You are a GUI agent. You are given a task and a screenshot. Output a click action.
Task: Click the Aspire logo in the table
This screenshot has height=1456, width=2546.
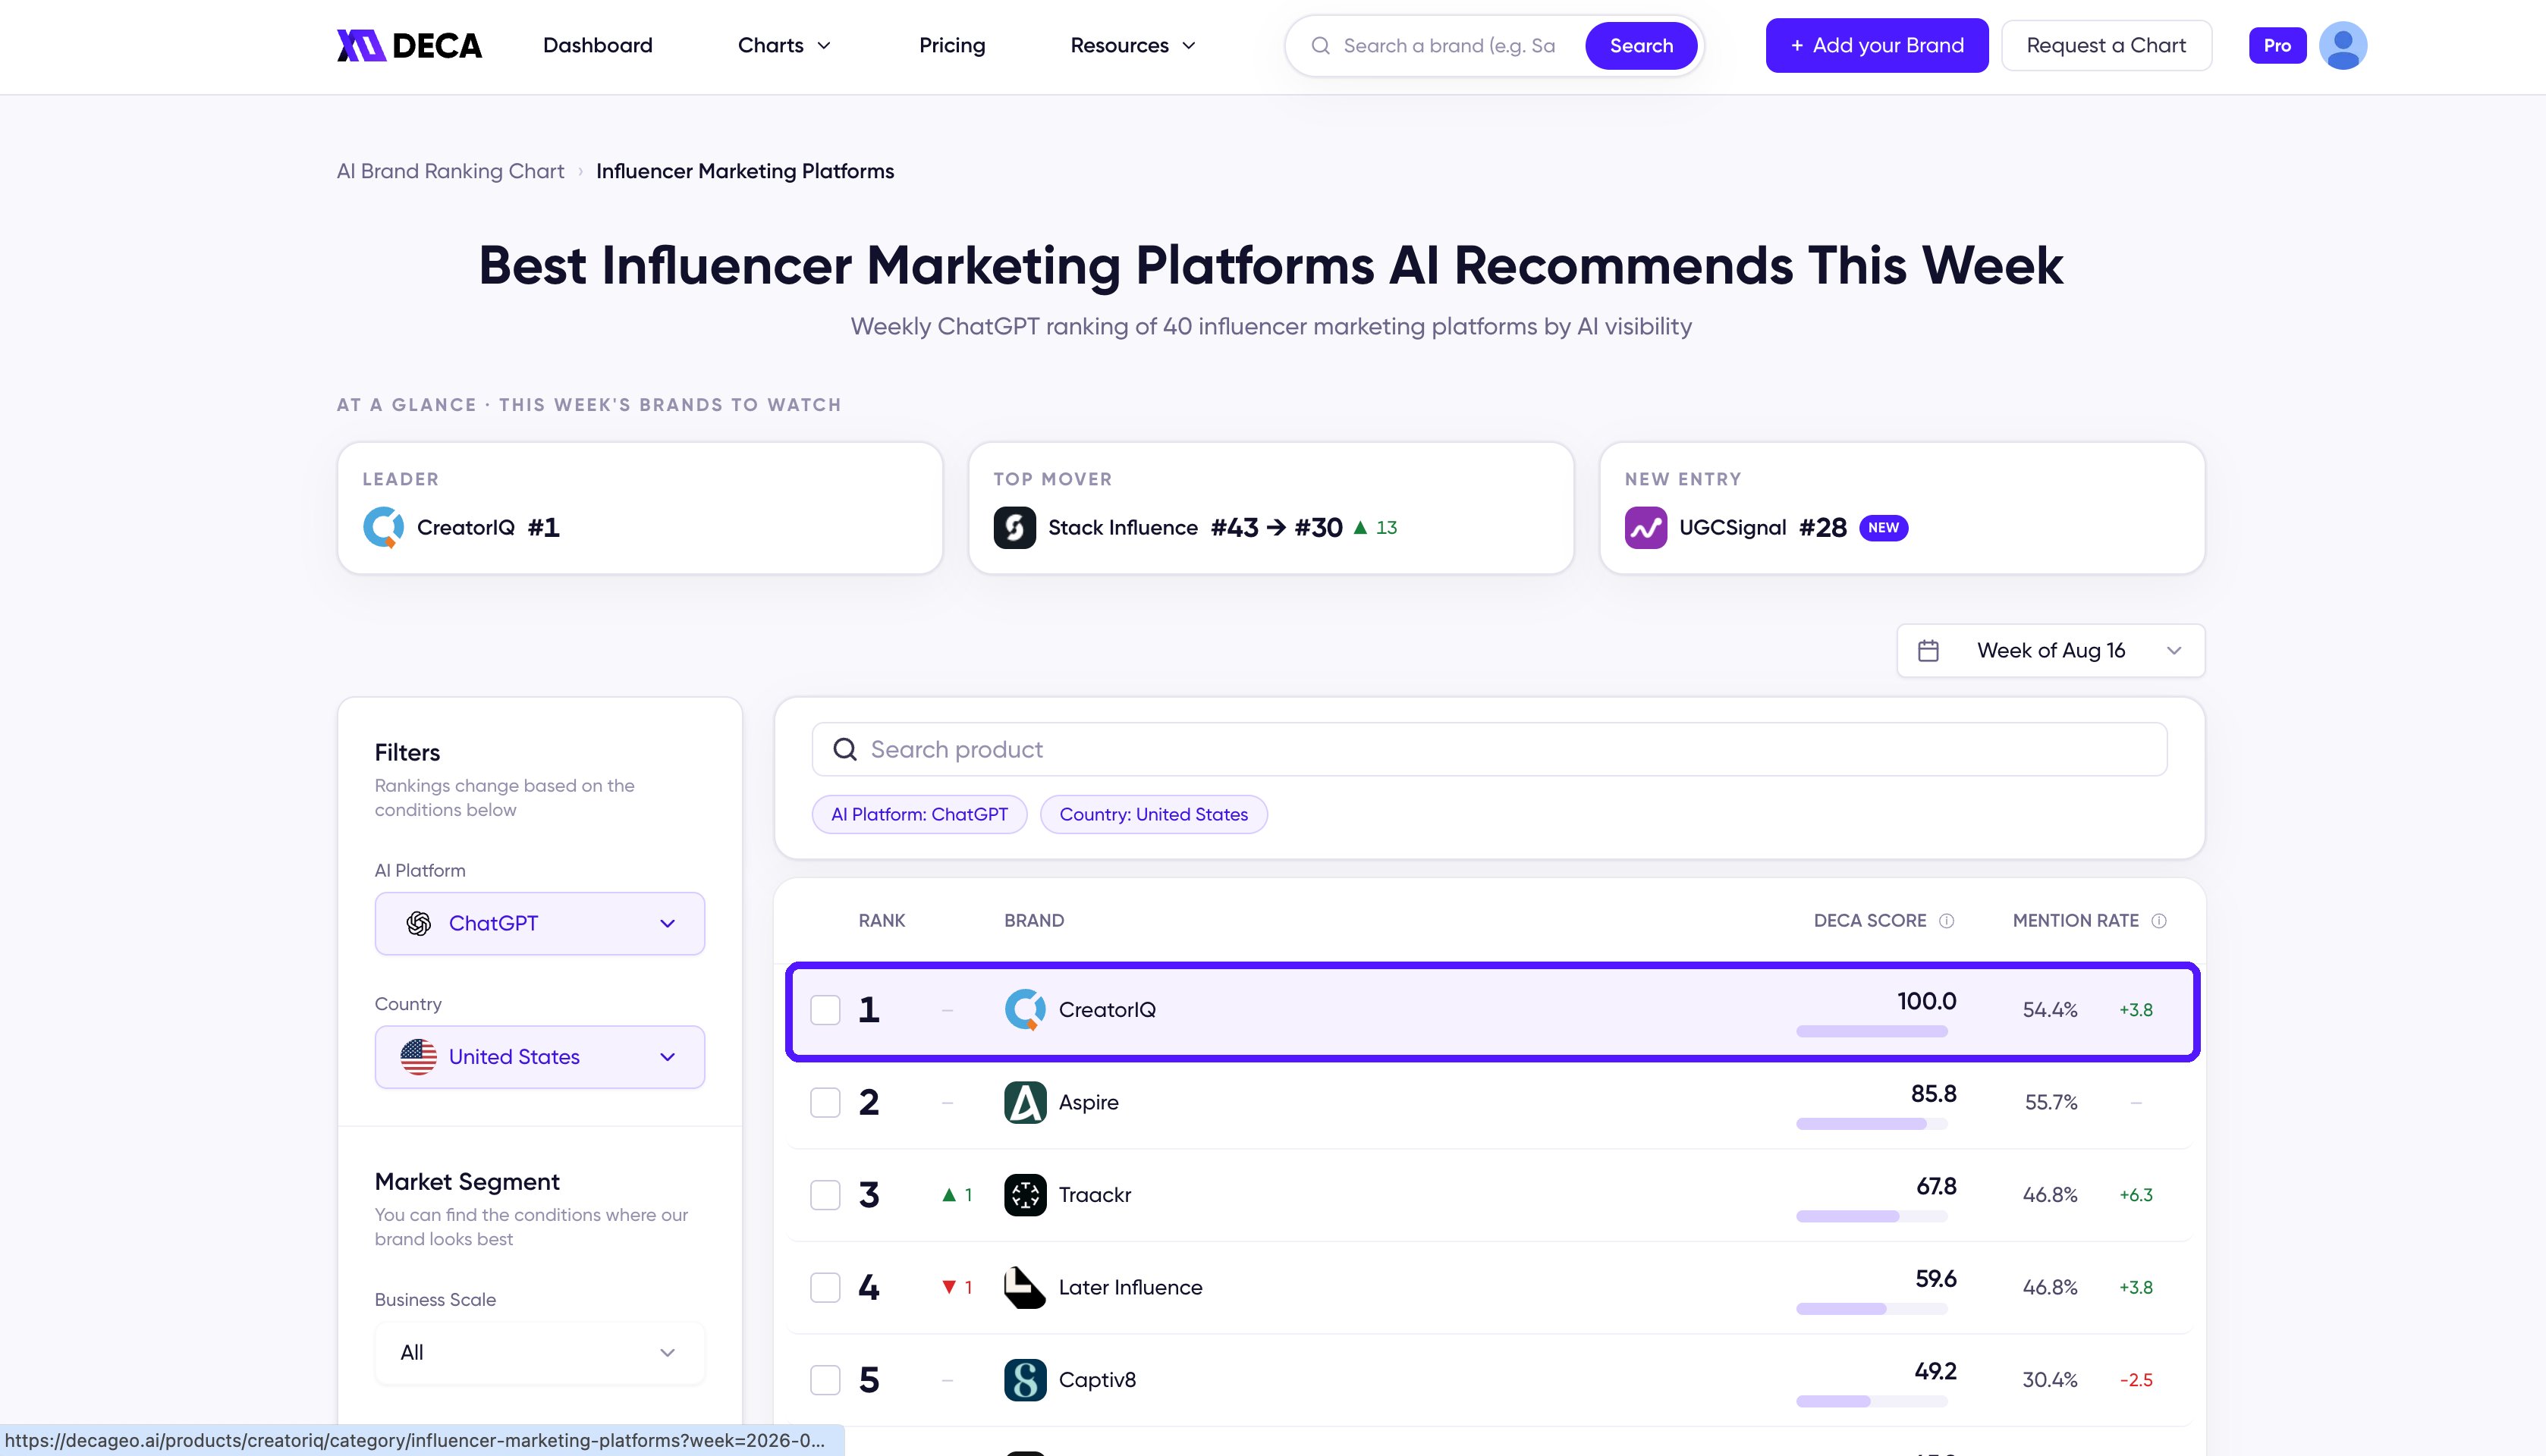pyautogui.click(x=1026, y=1102)
